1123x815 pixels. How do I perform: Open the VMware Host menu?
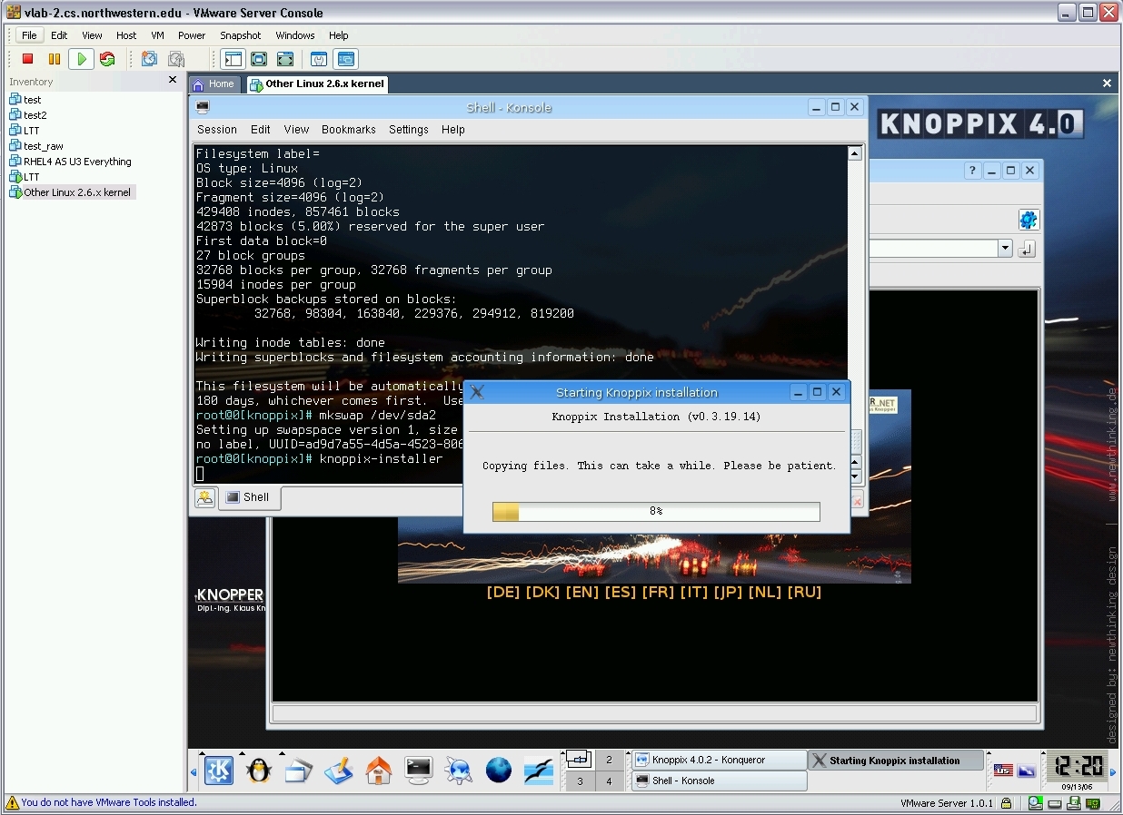coord(126,35)
